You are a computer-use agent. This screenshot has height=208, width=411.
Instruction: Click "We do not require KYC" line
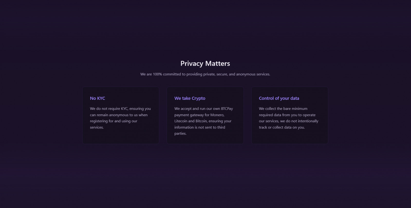[x=120, y=109]
